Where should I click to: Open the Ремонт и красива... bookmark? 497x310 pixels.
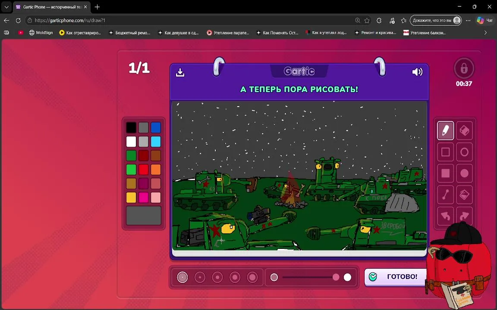click(375, 33)
